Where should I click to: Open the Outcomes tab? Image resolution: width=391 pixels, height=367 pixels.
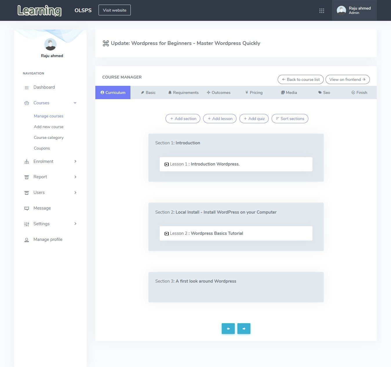[219, 92]
